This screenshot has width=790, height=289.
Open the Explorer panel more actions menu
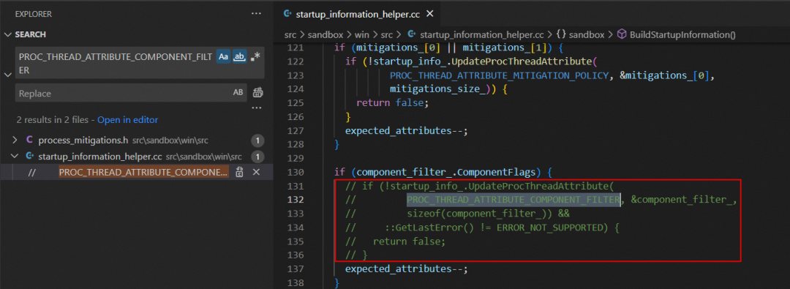click(256, 14)
